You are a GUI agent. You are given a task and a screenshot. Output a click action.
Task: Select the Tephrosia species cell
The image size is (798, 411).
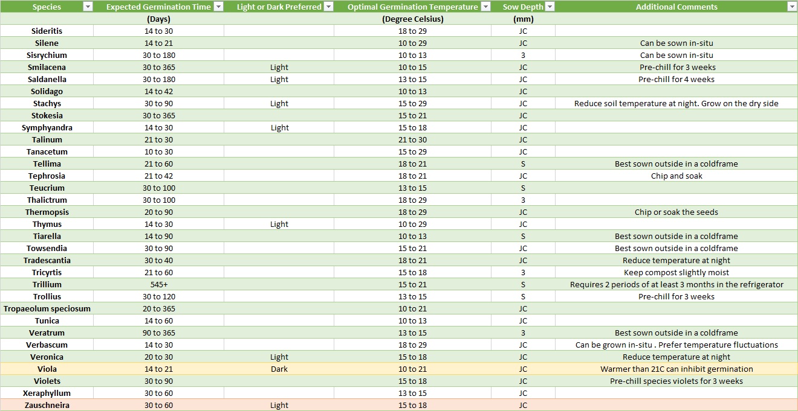click(47, 176)
